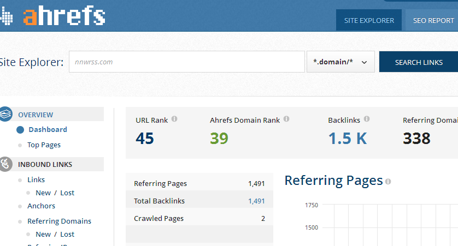
Task: Select the Dashboard bullet marker
Action: tap(20, 130)
